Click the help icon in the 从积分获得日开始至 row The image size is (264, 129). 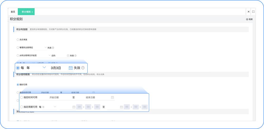(x=76, y=56)
